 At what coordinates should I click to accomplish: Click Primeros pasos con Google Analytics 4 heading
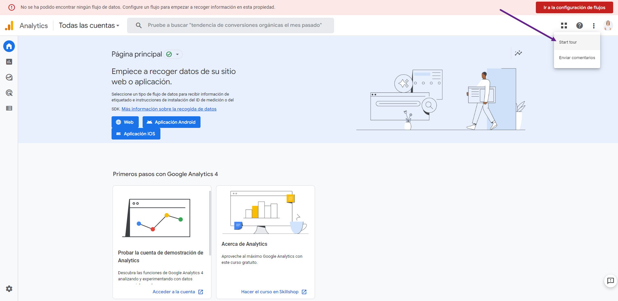coord(165,174)
